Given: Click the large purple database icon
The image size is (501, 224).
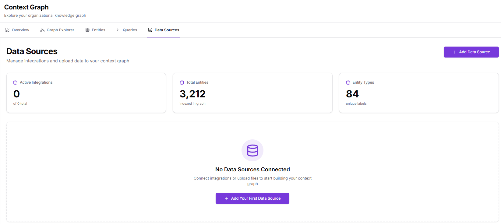Looking at the screenshot, I should (x=252, y=150).
